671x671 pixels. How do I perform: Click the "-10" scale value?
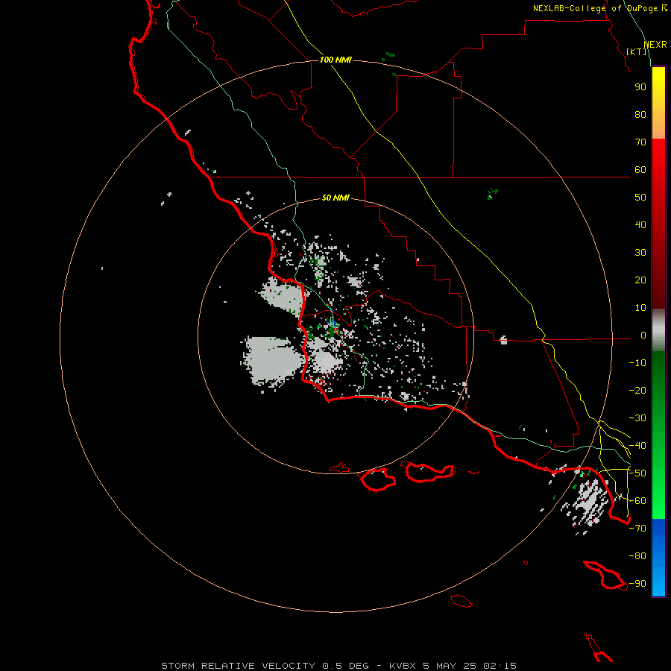tap(637, 363)
